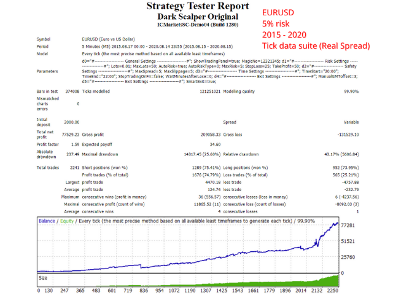This screenshot has height=295, width=393.
Task: Select the EURUSD (Euro vs US Dollar) value
Action: [x=108, y=39]
